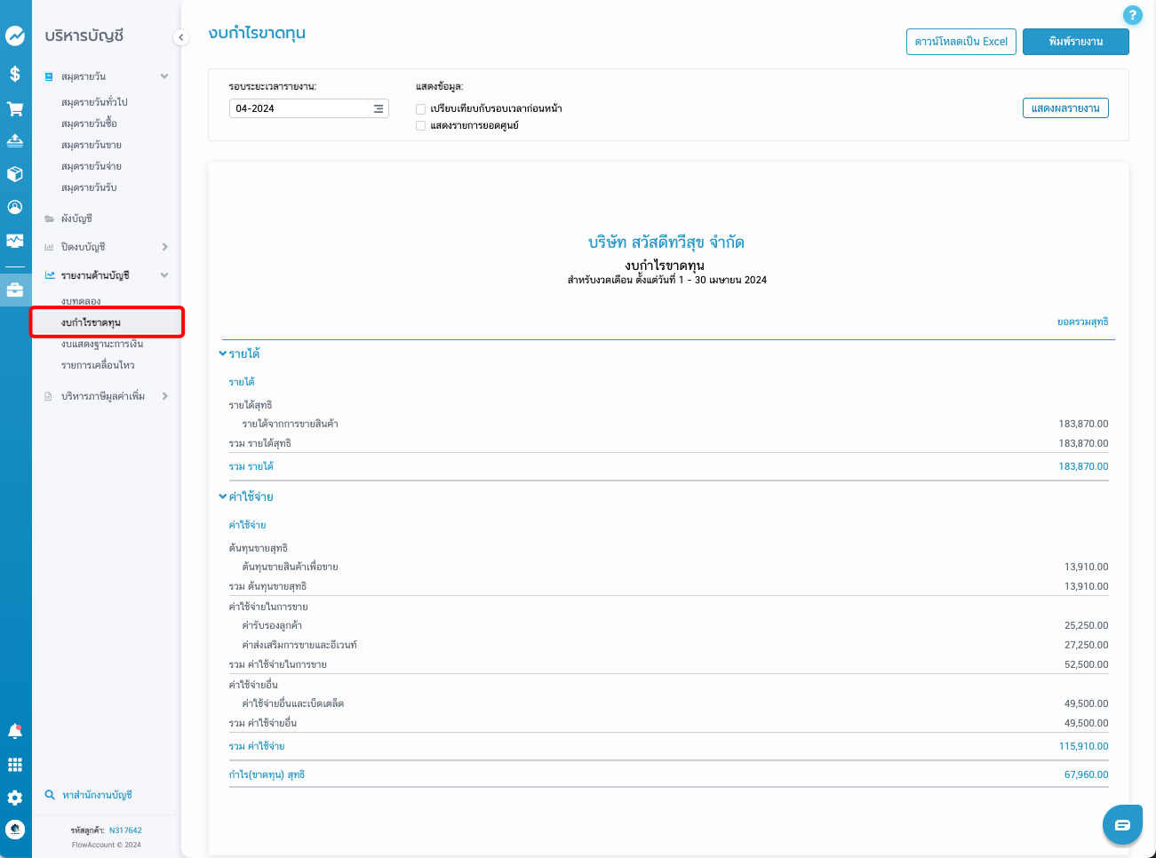Open the apps grid icon
1156x858 pixels.
15,765
